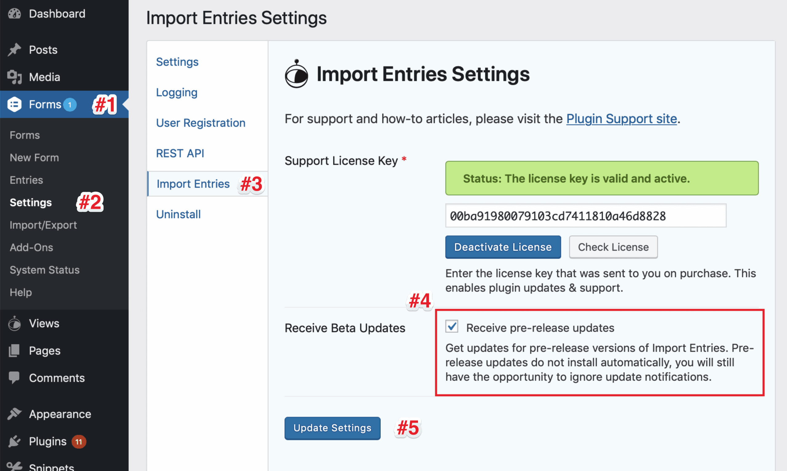Viewport: 787px width, 471px height.
Task: Go to Entries in Forms submenu
Action: (26, 180)
